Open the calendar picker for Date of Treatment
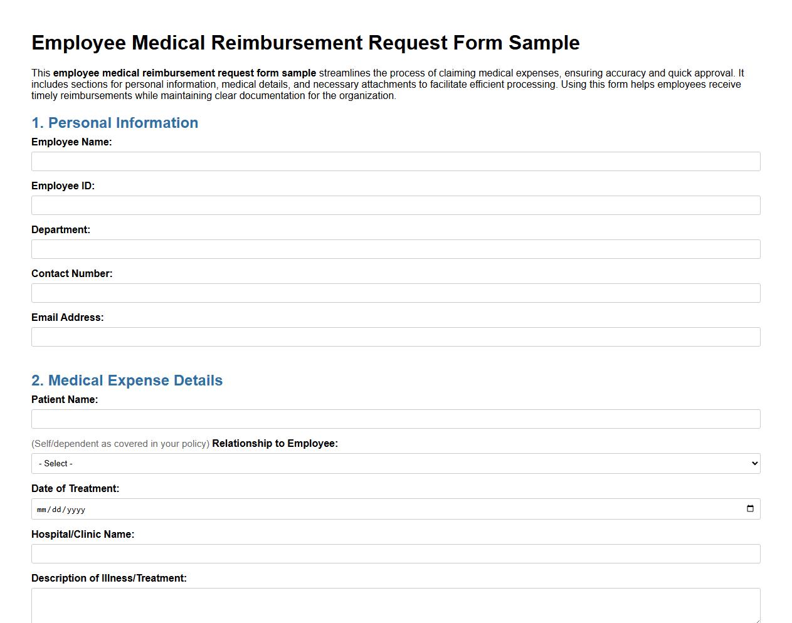The height and width of the screenshot is (623, 792). click(750, 509)
